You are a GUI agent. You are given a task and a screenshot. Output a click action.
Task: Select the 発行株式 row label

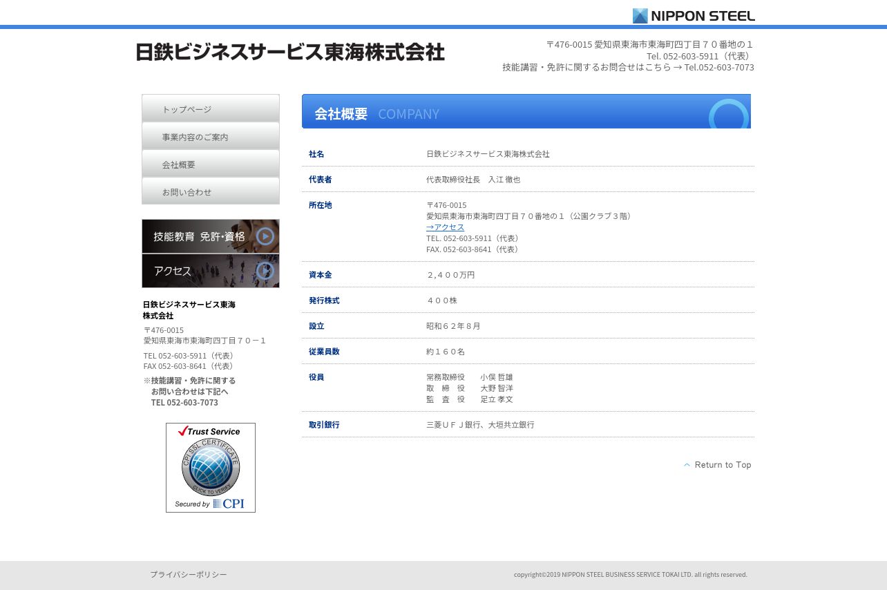pos(324,301)
